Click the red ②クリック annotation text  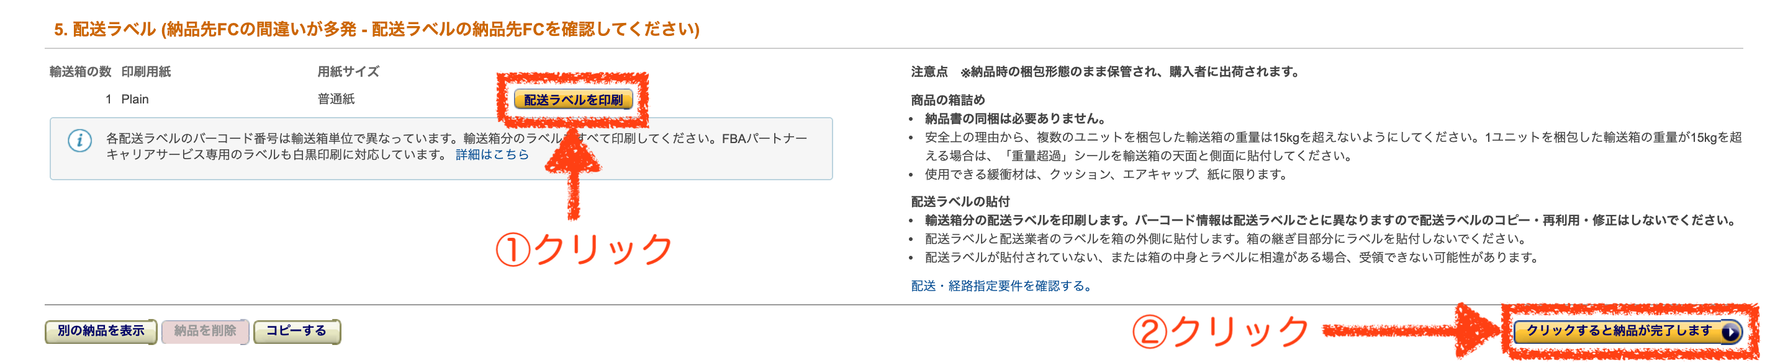click(x=1219, y=331)
